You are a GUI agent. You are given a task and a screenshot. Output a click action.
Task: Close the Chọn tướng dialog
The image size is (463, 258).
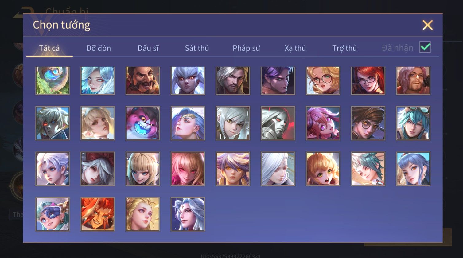coord(427,25)
